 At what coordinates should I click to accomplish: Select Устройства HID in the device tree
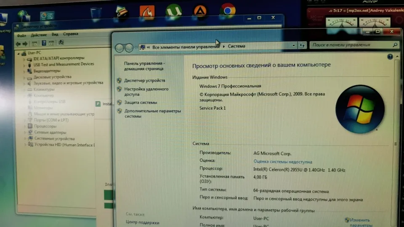point(64,145)
